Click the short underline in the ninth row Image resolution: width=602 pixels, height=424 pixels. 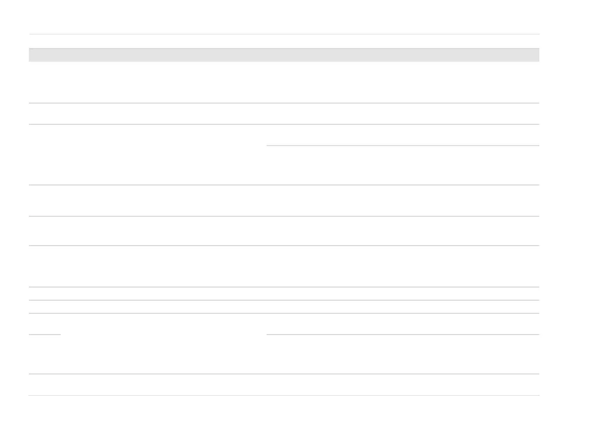point(45,334)
